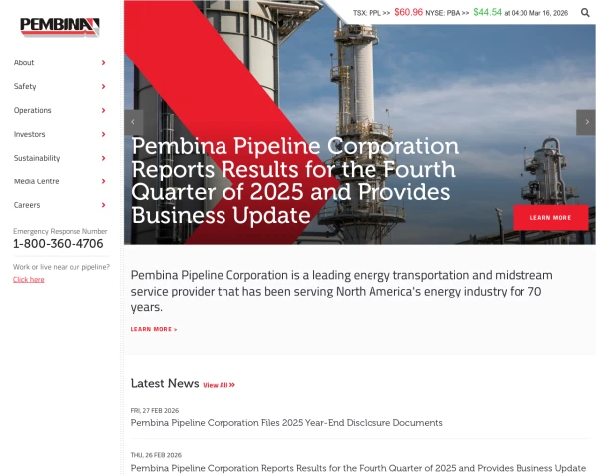The width and height of the screenshot is (596, 476).
Task: Open the Sustainability menu item
Action: pos(37,158)
